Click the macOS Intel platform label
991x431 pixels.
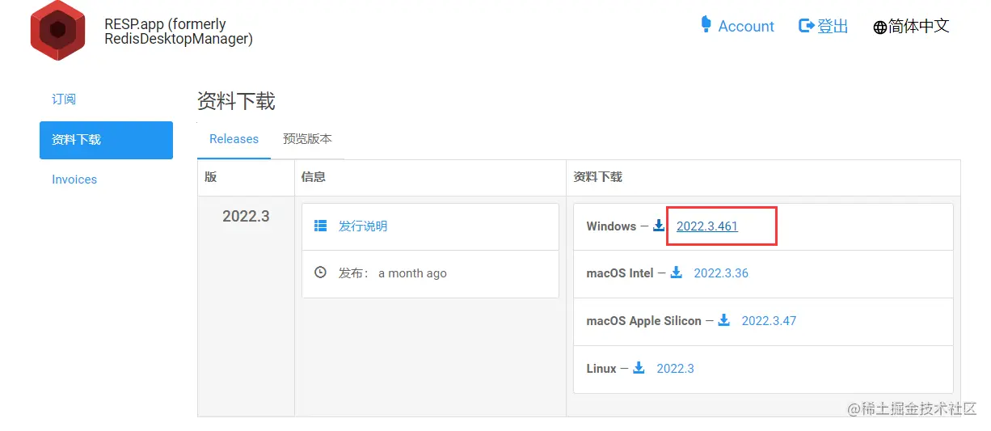click(x=620, y=273)
